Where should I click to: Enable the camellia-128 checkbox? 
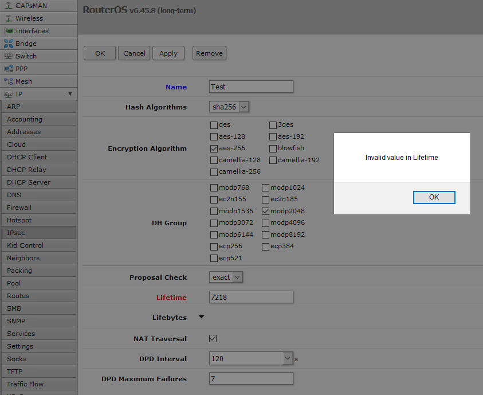(214, 160)
